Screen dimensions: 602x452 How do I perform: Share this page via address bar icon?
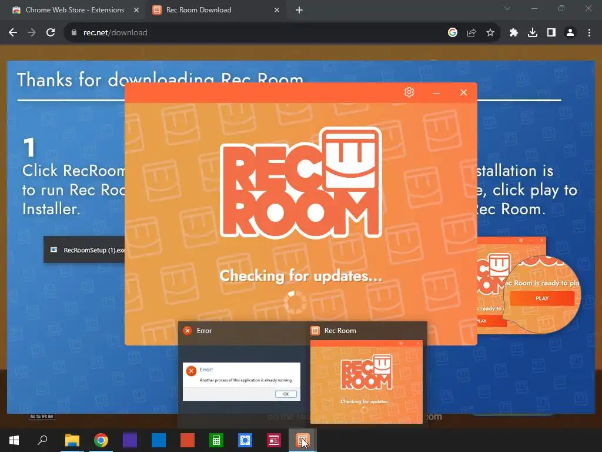point(471,33)
